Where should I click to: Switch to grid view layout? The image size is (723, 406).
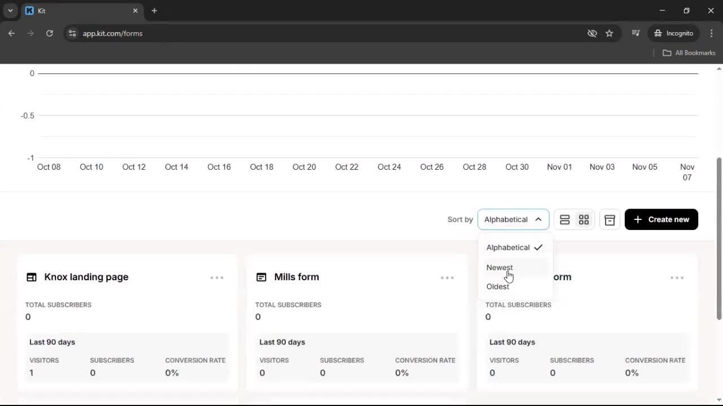pyautogui.click(x=583, y=219)
